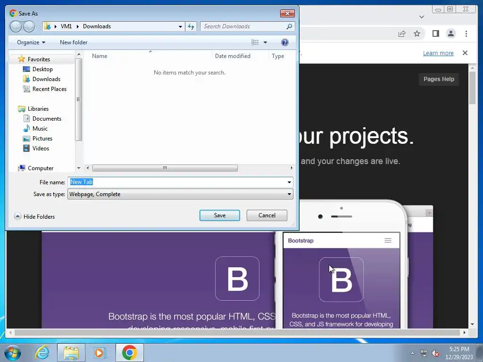The height and width of the screenshot is (362, 483).
Task: Click the muted volume tray icon
Action: [x=435, y=353]
